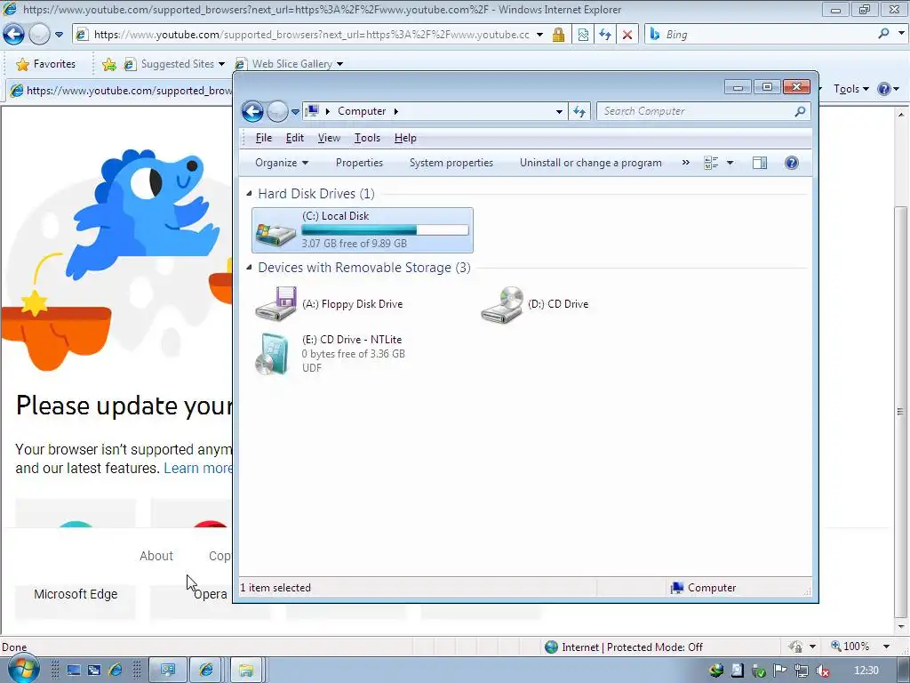Click Add to Favorites Bar icon
The height and width of the screenshot is (683, 910).
pos(108,64)
